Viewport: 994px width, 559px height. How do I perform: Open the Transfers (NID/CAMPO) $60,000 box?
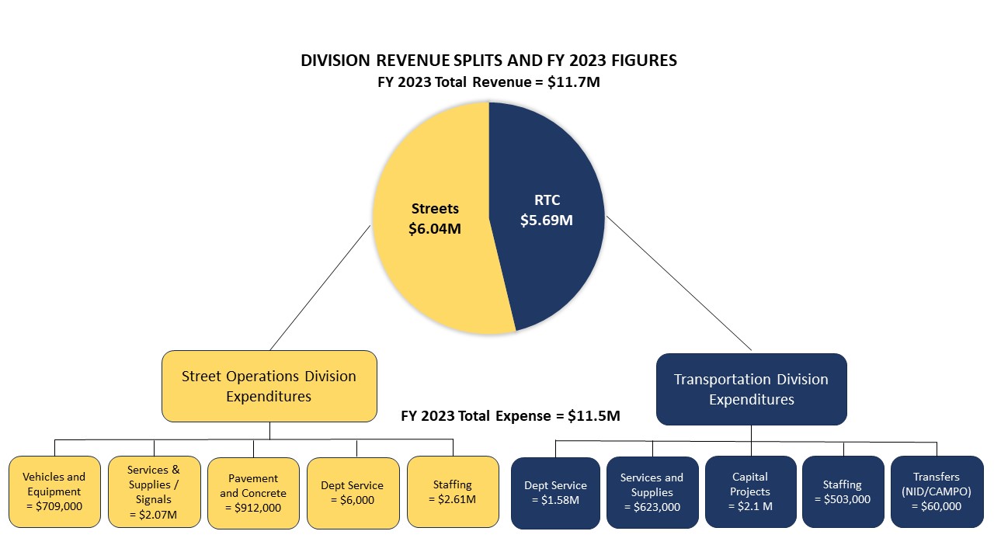936,491
